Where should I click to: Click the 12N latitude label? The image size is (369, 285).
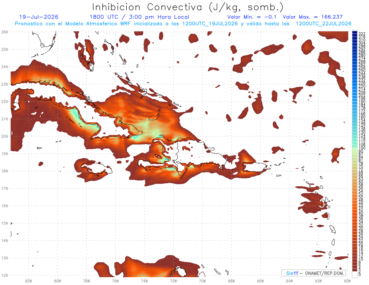pyautogui.click(x=5, y=275)
